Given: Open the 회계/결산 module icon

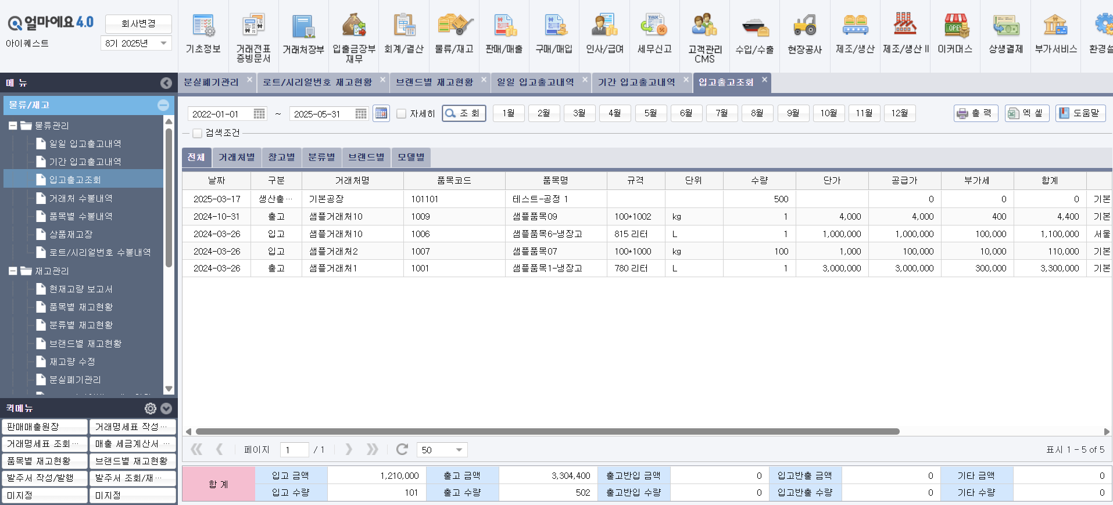Looking at the screenshot, I should pos(404,35).
